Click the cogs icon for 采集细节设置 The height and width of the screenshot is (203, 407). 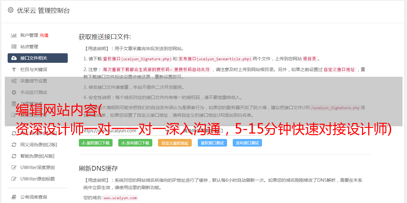click(14, 81)
